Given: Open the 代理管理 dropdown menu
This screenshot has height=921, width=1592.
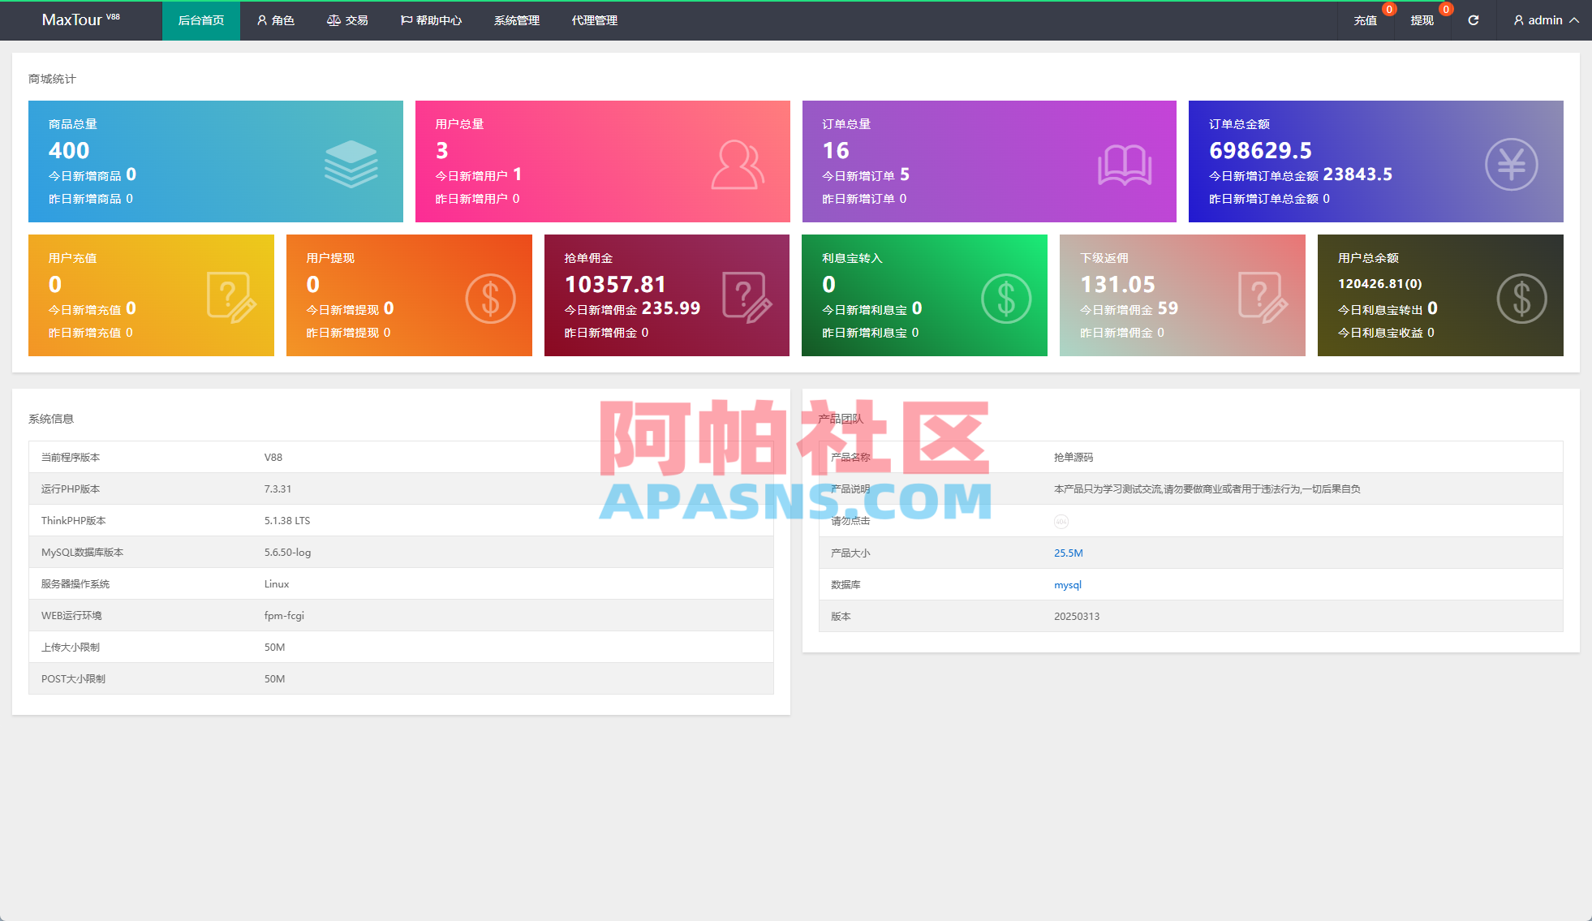Looking at the screenshot, I should click(x=593, y=20).
